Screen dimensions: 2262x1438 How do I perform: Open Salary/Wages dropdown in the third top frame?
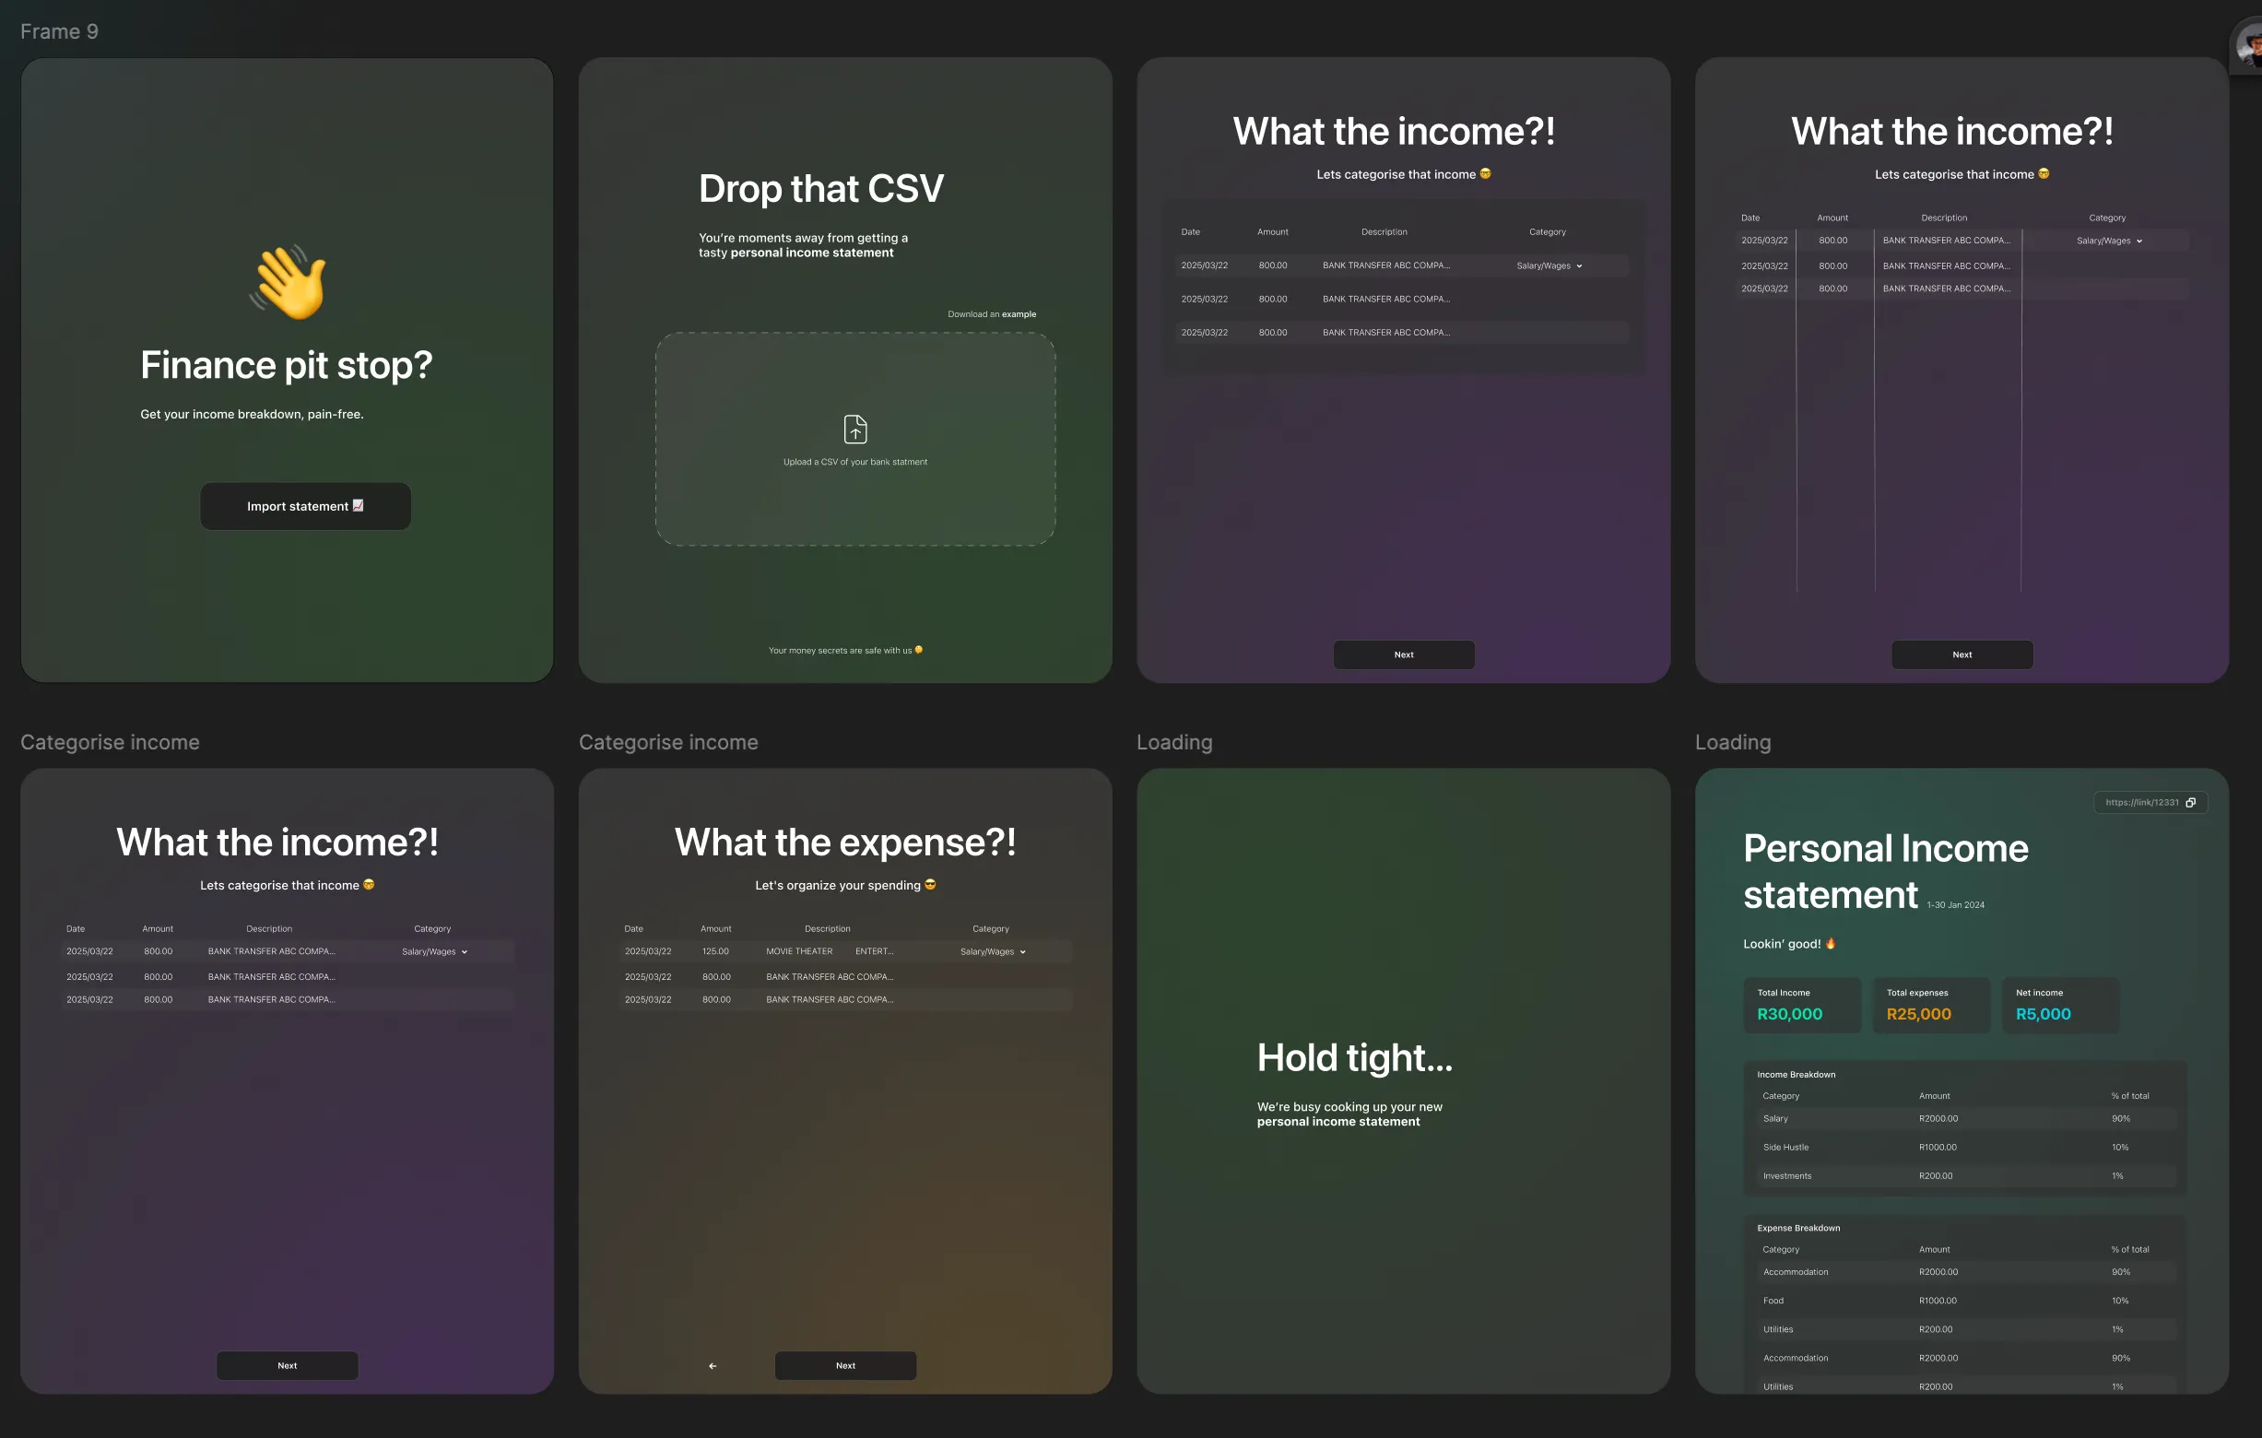pyautogui.click(x=1549, y=265)
